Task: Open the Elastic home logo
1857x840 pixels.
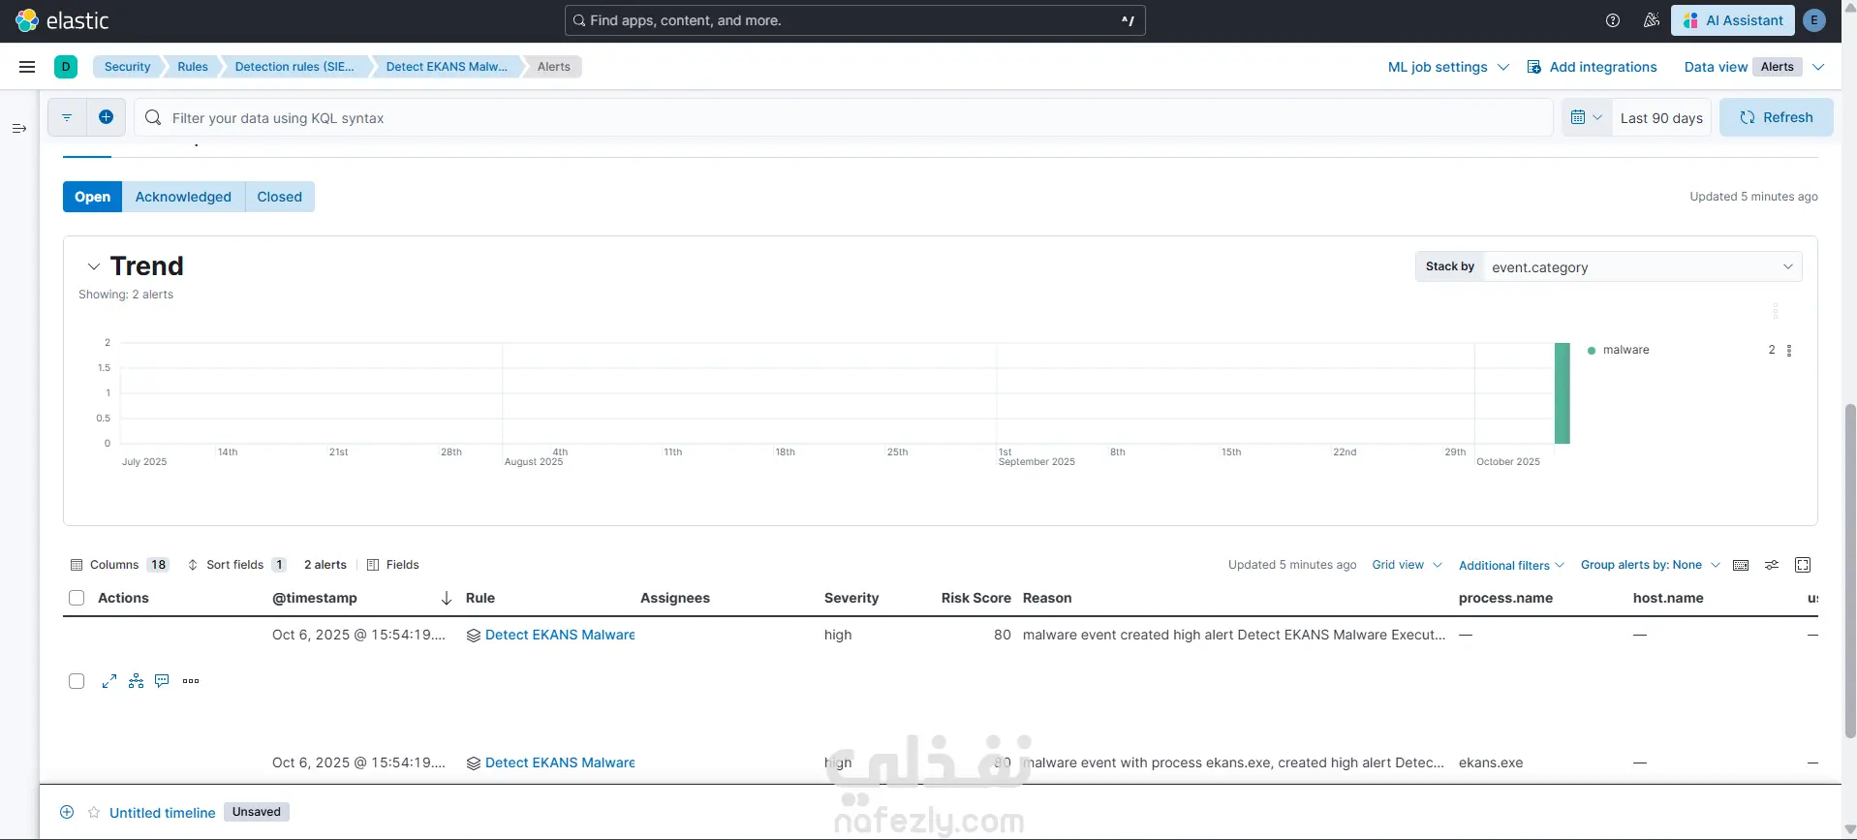Action: (62, 20)
